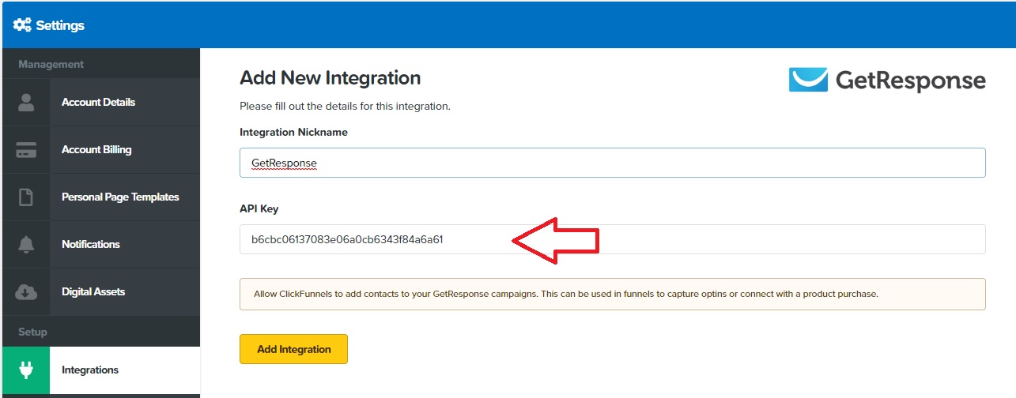Click the 'Allow ClickFunnels to add contacts' notice
The image size is (1016, 398).
click(x=613, y=294)
